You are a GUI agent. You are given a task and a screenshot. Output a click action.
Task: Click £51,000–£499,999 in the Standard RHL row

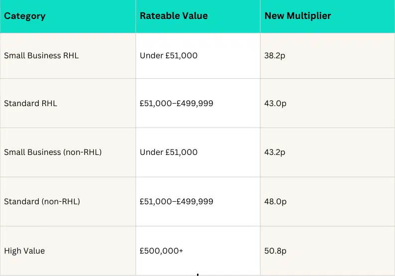tap(177, 104)
